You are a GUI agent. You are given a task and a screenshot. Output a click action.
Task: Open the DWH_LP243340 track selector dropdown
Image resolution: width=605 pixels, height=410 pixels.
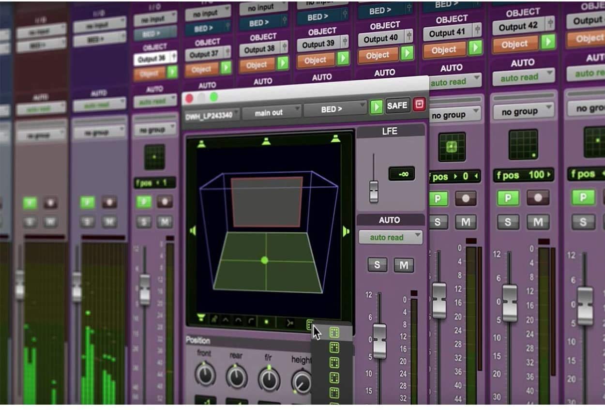[x=212, y=116]
